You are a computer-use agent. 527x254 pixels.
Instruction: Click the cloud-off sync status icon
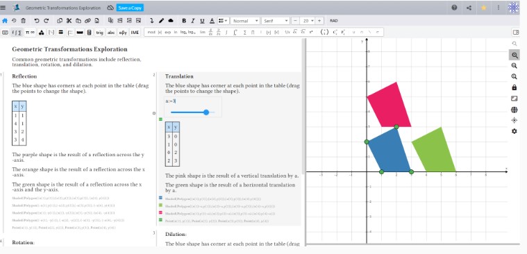[110, 8]
